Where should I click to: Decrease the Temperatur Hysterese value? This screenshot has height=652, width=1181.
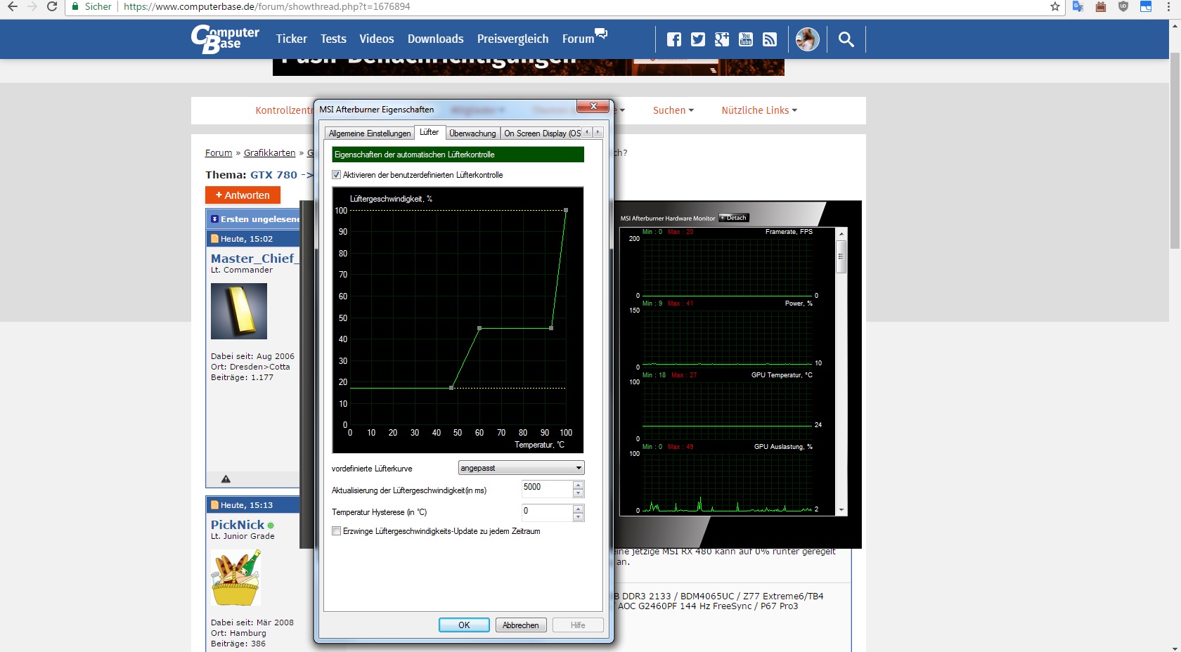coord(578,517)
